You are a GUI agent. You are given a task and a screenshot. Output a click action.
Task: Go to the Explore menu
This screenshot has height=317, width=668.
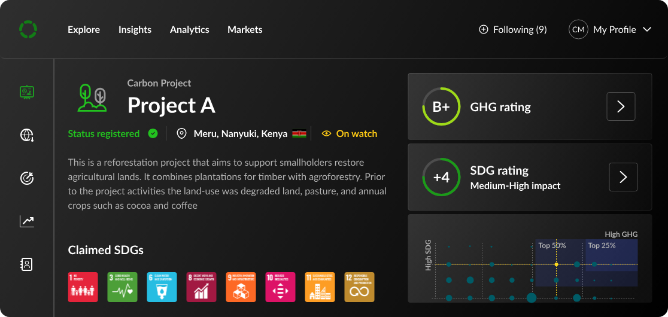coord(84,29)
